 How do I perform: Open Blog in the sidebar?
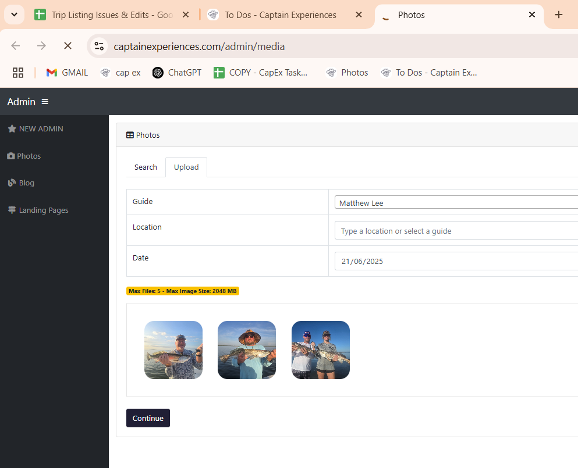coord(22,183)
